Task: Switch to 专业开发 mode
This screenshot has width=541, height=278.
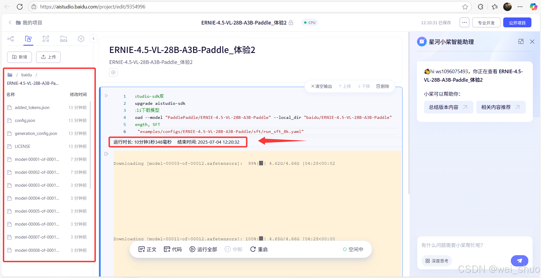Action: coord(486,23)
